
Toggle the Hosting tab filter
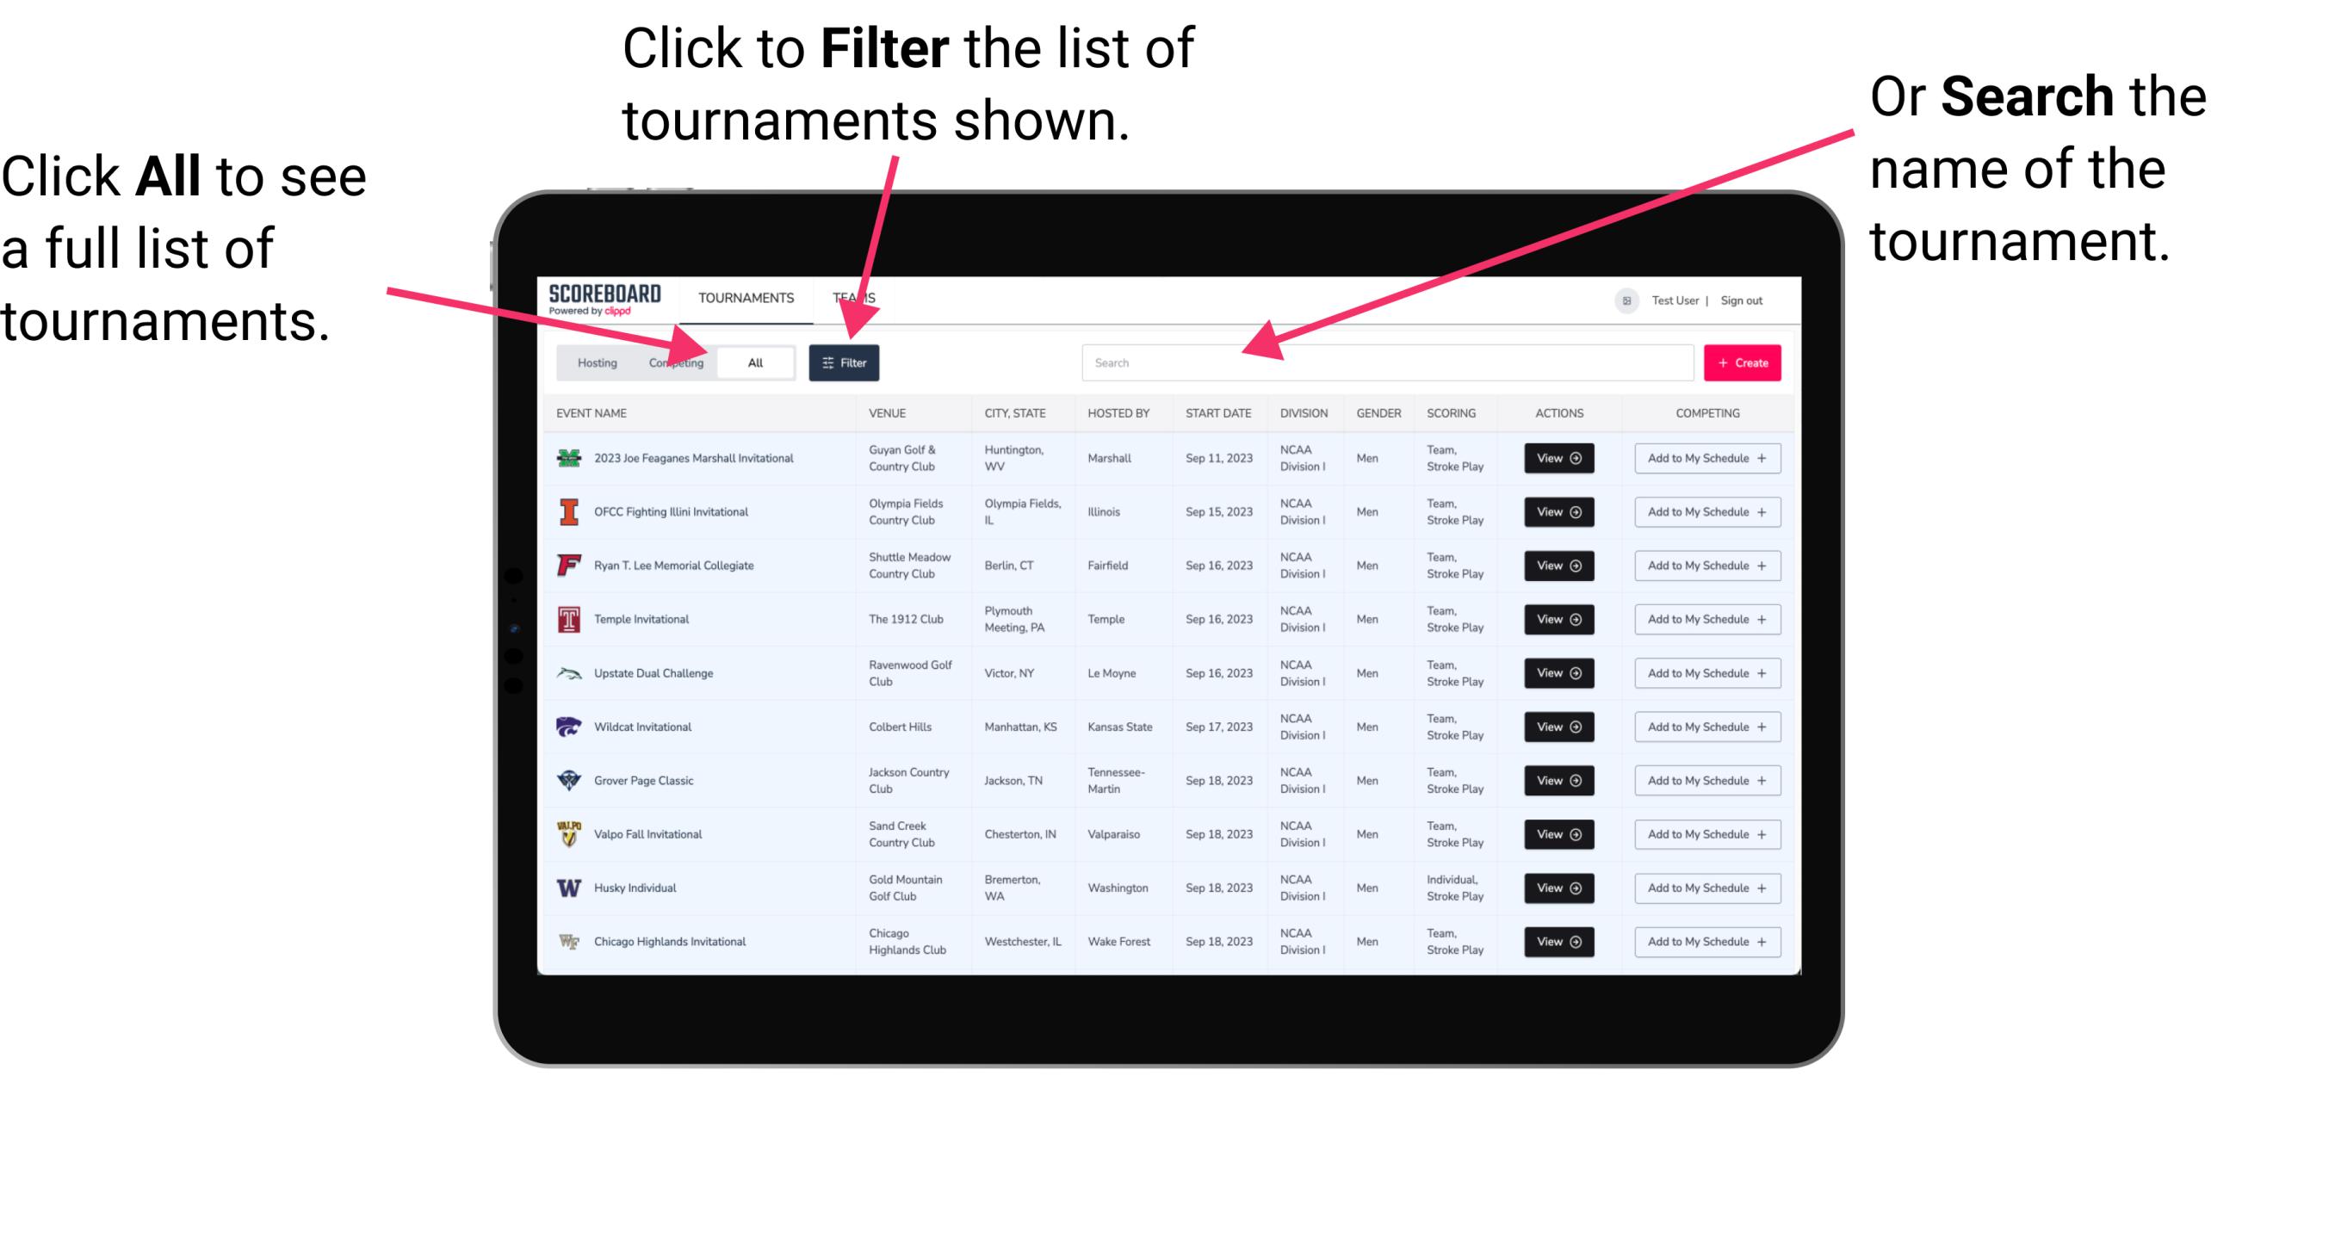pyautogui.click(x=595, y=362)
